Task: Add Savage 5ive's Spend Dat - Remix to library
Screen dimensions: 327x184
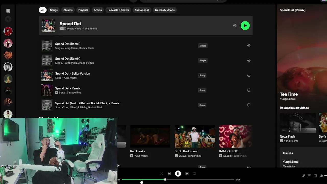Action: click(249, 90)
